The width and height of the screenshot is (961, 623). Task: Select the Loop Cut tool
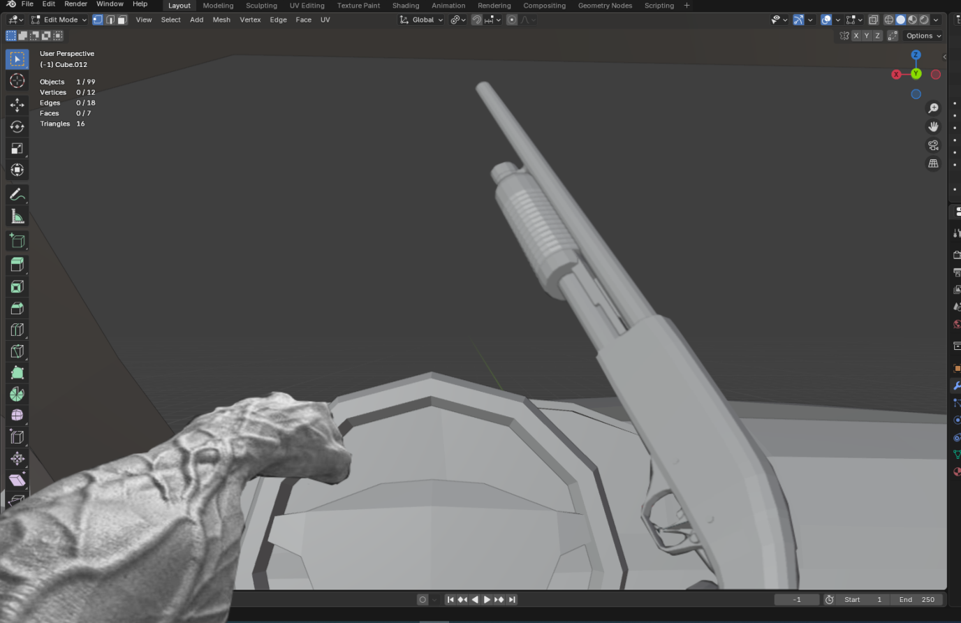17,330
